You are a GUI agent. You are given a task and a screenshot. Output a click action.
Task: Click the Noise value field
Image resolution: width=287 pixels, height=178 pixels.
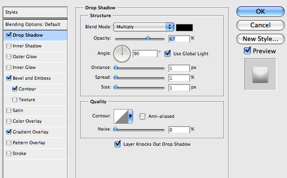[179, 130]
